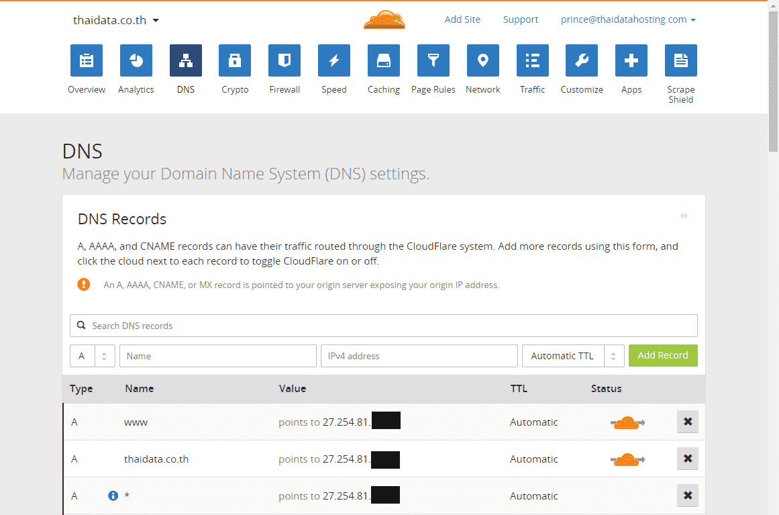The height and width of the screenshot is (515, 779).
Task: Click the wildcard * record name
Action: [x=127, y=496]
